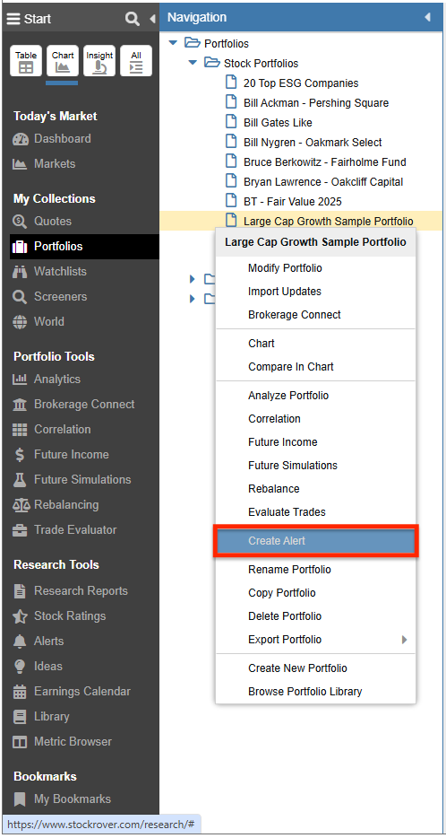Image resolution: width=446 pixels, height=838 pixels.
Task: Open the Stock Ratings star icon
Action: coord(21,616)
